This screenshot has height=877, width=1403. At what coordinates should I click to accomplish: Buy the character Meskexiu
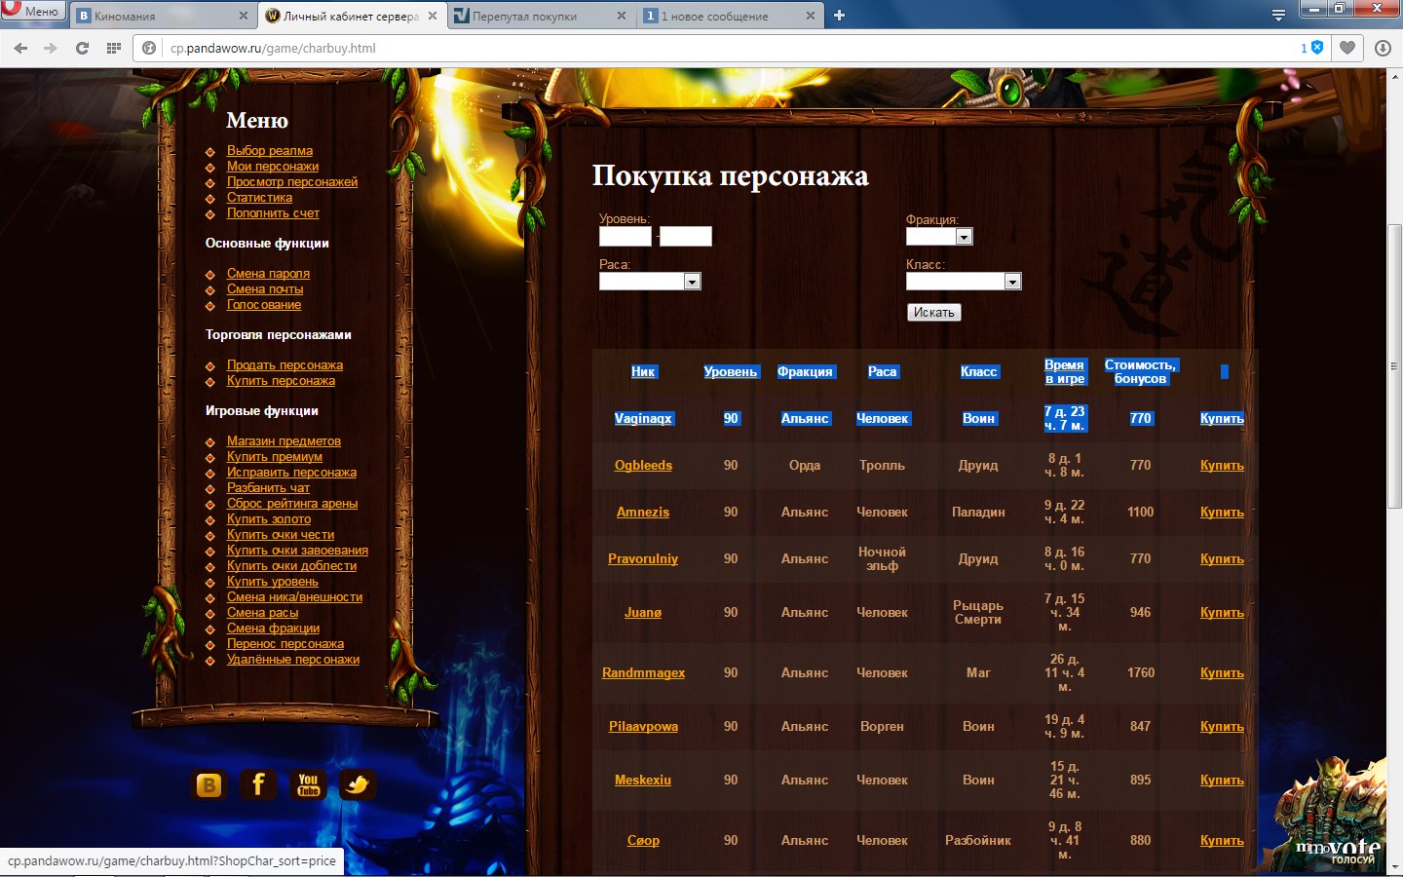[1222, 780]
